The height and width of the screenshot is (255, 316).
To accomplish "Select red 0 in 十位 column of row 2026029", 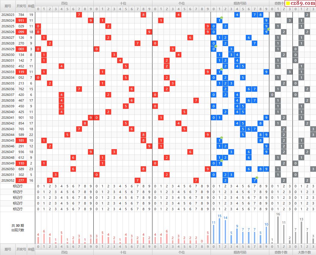I will coord(96,49).
